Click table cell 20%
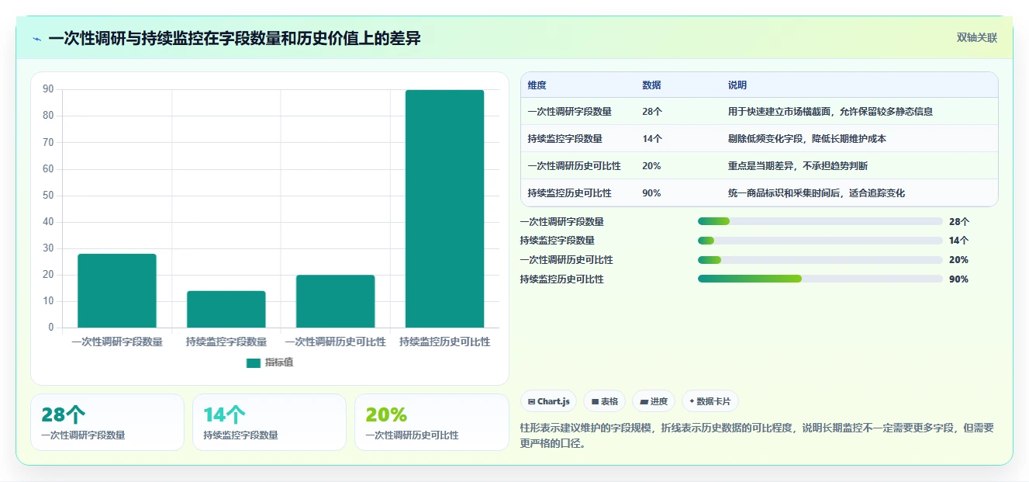Screen dimensions: 1029x482 pos(651,166)
